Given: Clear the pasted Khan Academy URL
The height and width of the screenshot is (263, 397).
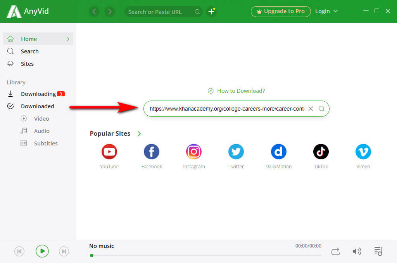Looking at the screenshot, I should pos(311,109).
